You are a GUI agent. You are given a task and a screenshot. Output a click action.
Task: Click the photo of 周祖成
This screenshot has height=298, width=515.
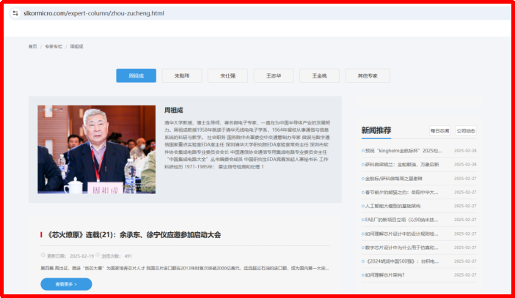(96, 150)
